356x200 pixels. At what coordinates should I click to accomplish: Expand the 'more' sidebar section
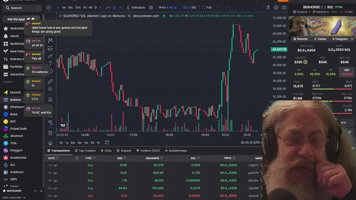tap(8, 82)
